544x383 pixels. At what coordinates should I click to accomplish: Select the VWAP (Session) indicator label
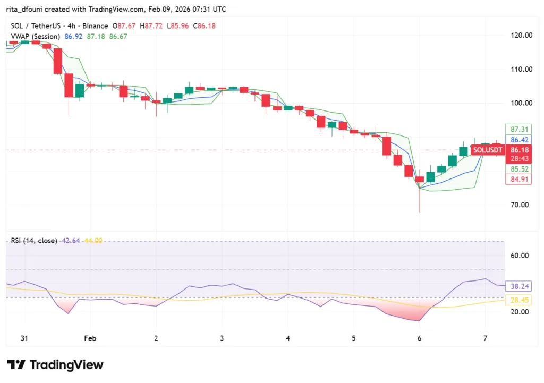pyautogui.click(x=33, y=37)
